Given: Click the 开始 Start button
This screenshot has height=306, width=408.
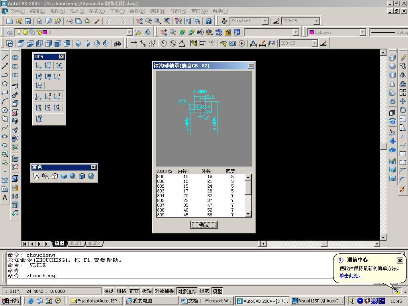Looking at the screenshot, I should click(x=11, y=301).
